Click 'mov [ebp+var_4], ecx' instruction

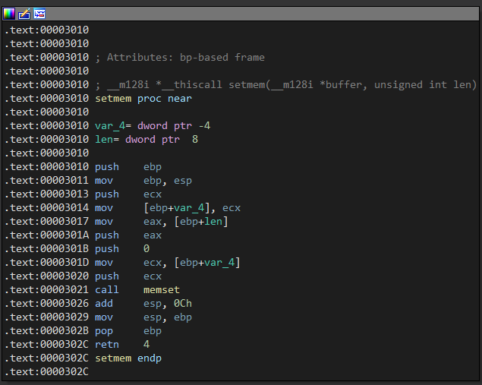pos(168,208)
